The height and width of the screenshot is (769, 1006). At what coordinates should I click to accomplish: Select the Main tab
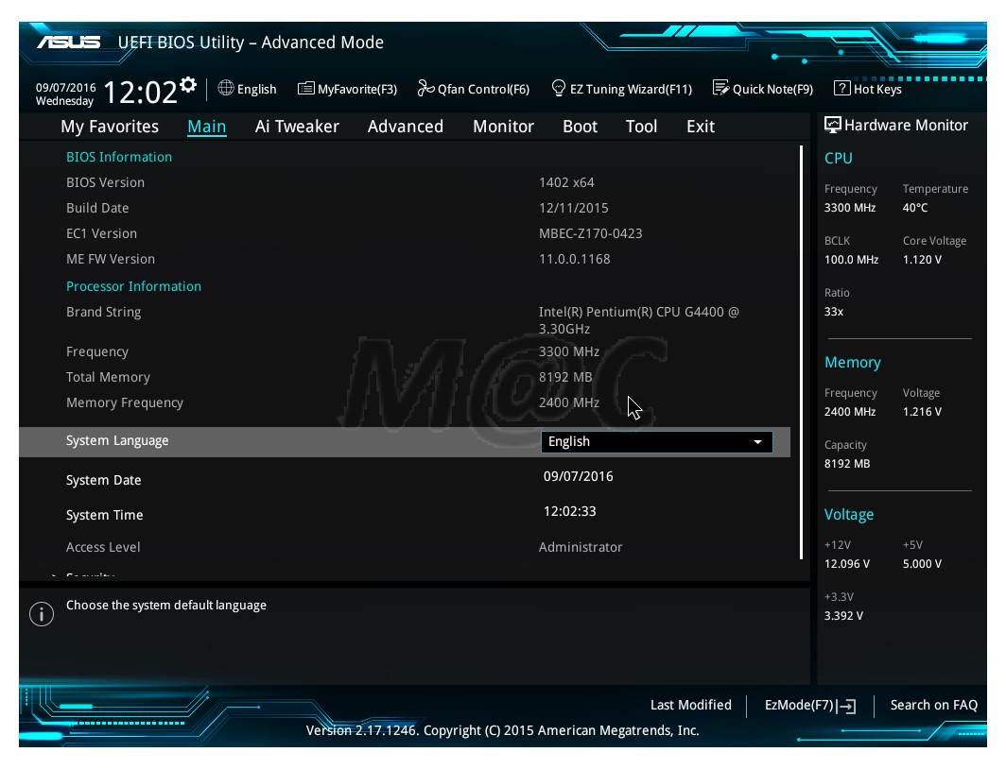206,127
